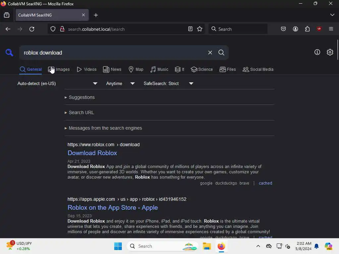
Task: Open the Download Roblox result link
Action: click(x=92, y=153)
